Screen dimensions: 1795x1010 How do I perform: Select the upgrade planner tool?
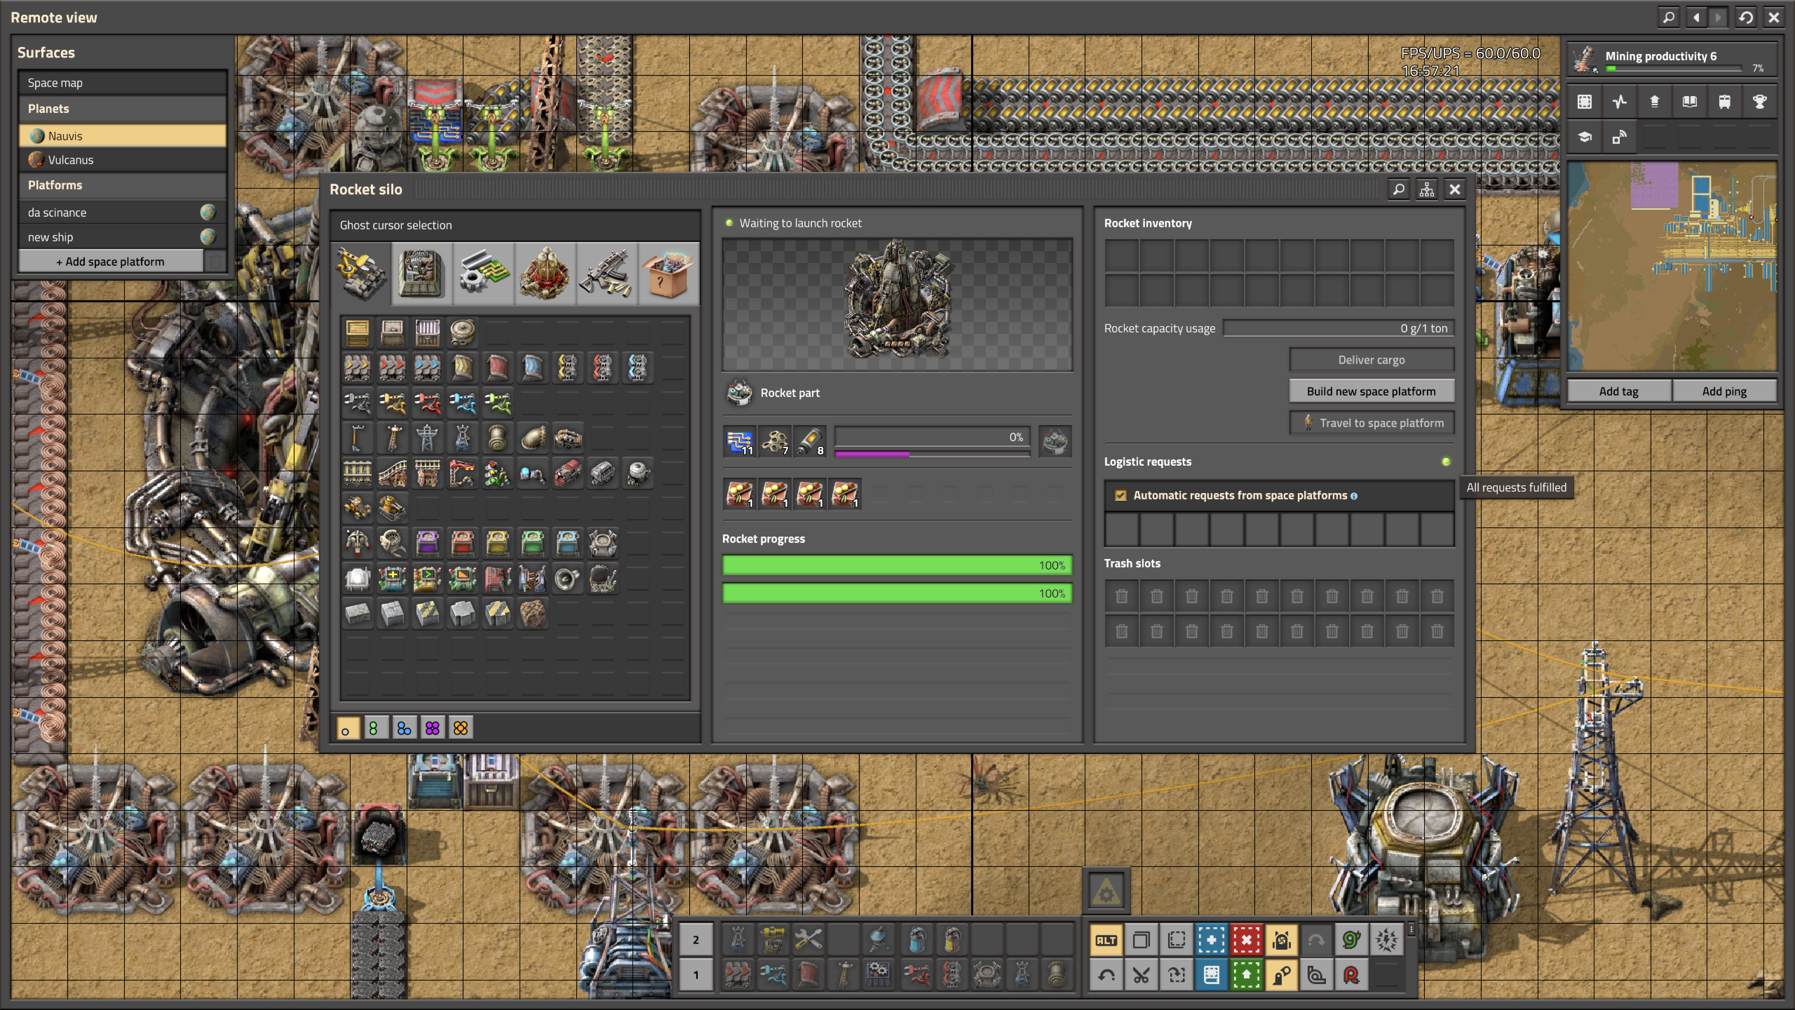[1247, 975]
